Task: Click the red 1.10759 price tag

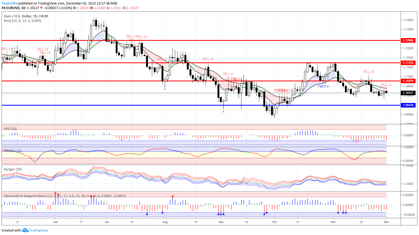Action: tap(408, 81)
